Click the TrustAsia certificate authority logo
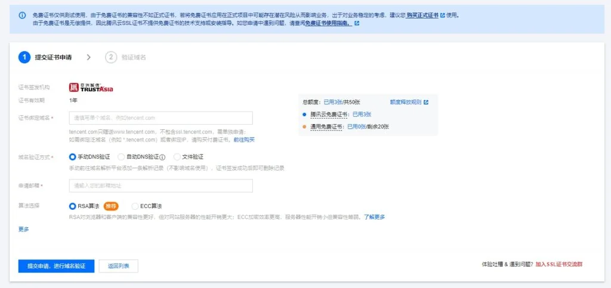This screenshot has height=288, width=611. [91, 88]
